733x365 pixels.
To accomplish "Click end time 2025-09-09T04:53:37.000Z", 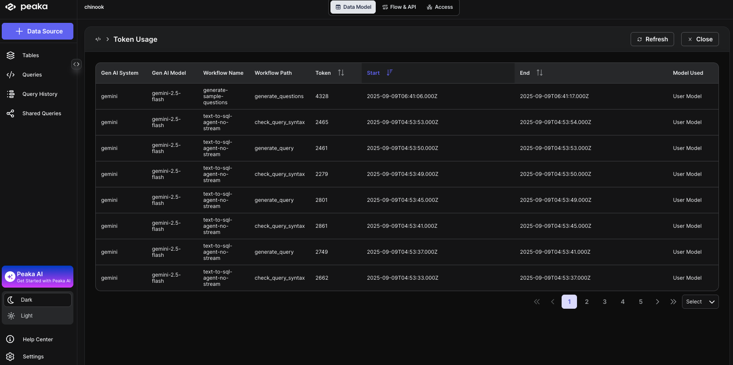I will (x=555, y=278).
